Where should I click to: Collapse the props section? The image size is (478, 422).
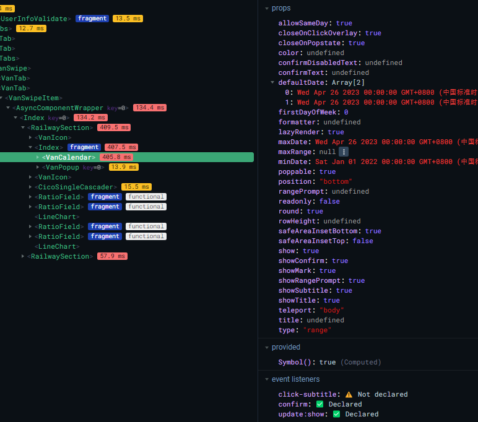tap(267, 9)
